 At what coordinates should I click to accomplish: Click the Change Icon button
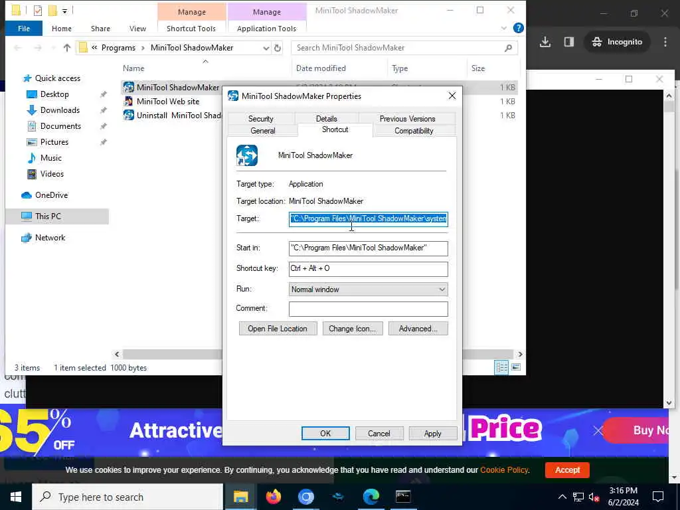click(352, 328)
